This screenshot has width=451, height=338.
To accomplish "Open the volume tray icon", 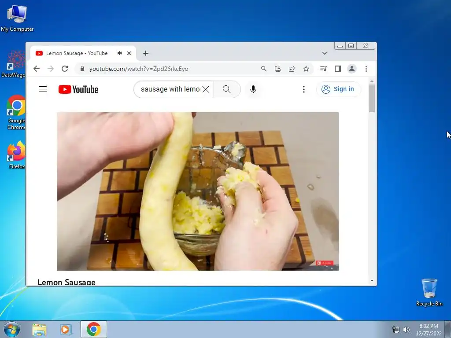I will tap(407, 330).
